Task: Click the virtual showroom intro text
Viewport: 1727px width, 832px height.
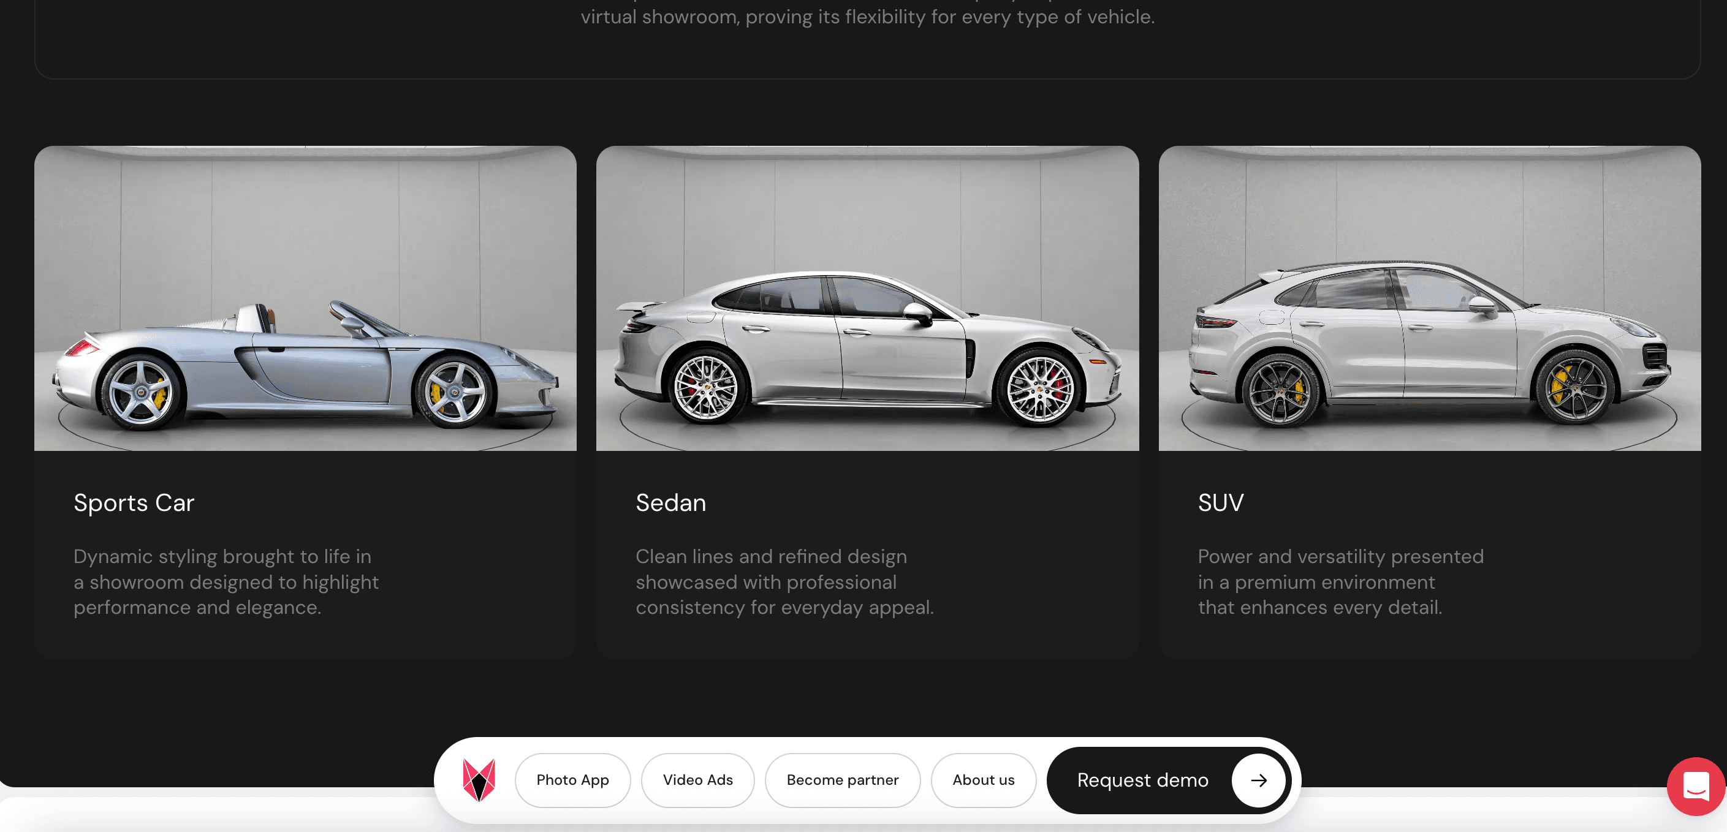Action: coord(867,17)
